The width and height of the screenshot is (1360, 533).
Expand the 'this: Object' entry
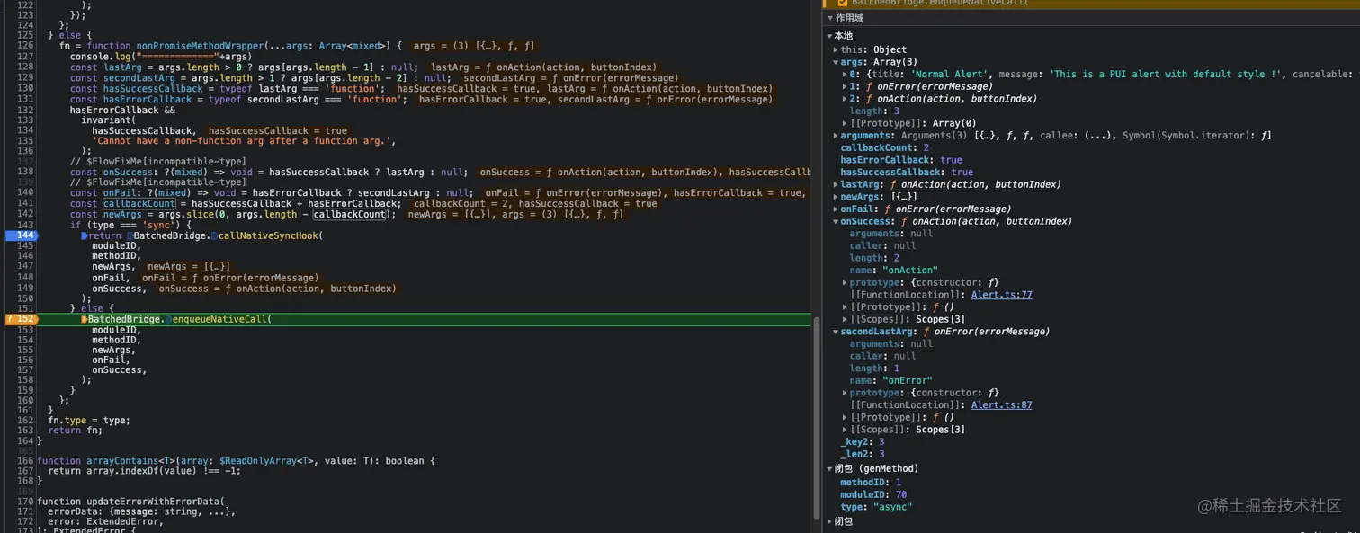(837, 49)
